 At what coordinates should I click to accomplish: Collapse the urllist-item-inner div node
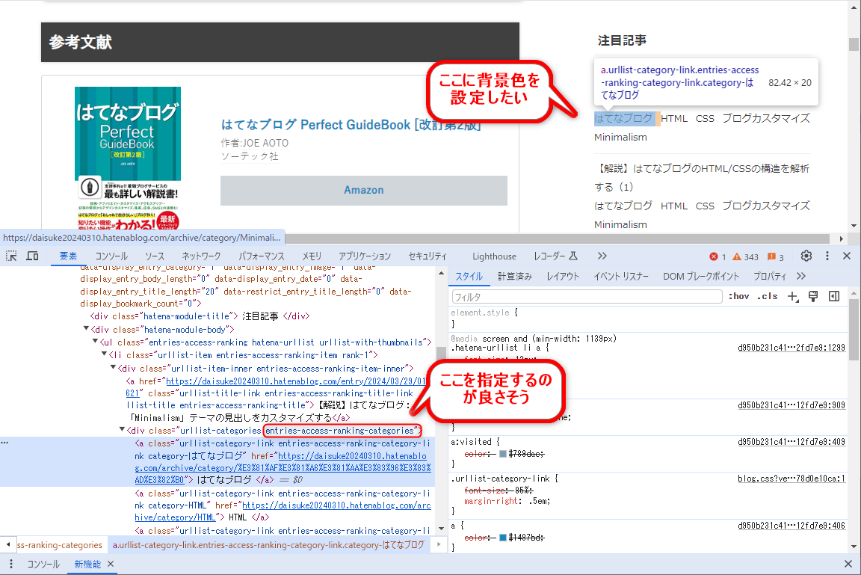point(113,367)
